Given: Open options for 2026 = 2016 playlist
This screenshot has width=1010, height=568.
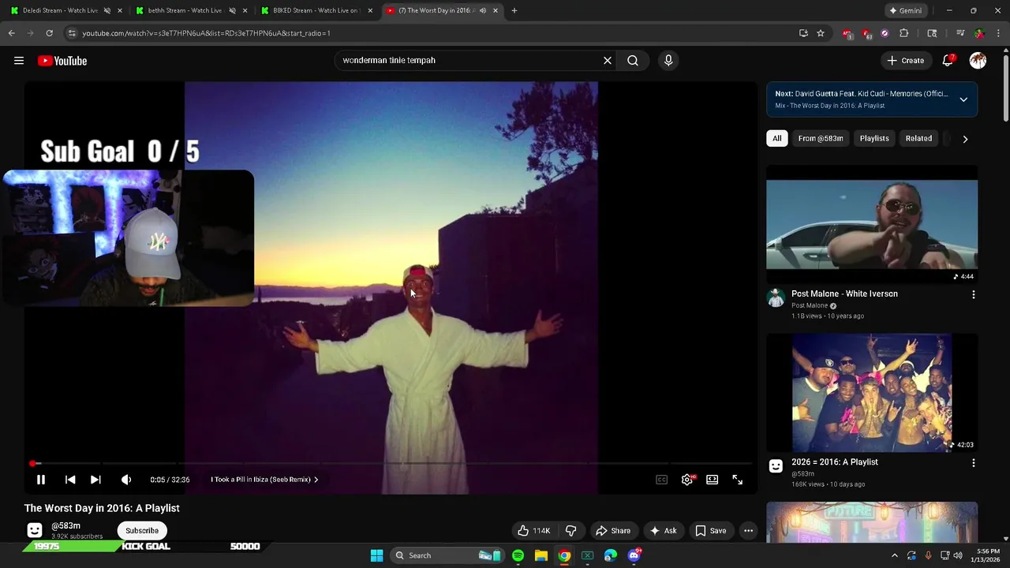Looking at the screenshot, I should click(973, 463).
